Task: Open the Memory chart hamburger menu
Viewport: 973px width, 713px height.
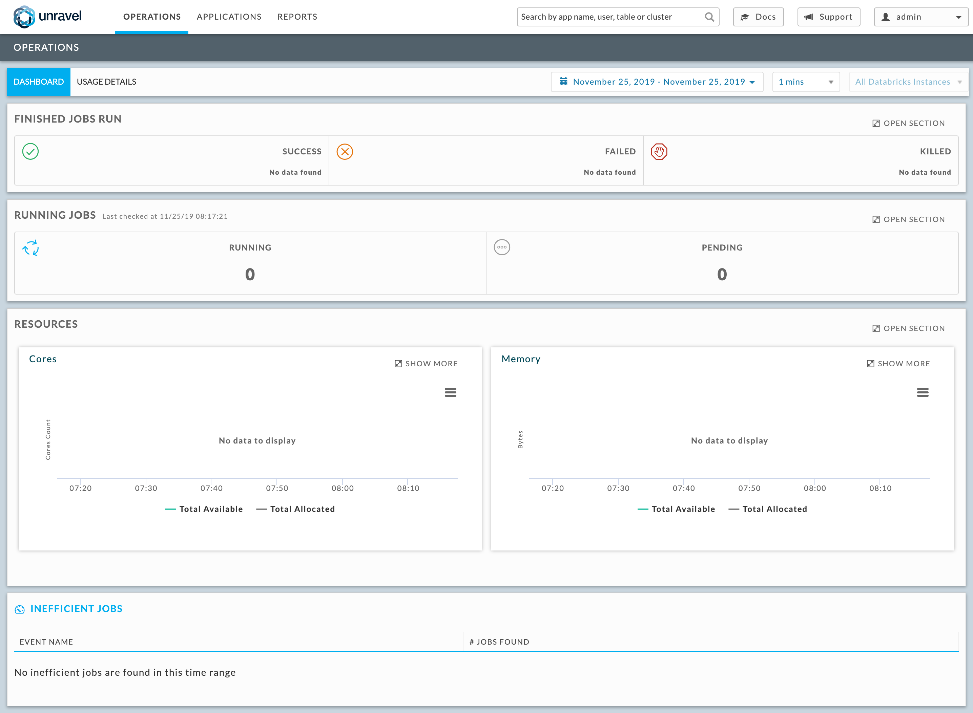Action: (x=923, y=392)
